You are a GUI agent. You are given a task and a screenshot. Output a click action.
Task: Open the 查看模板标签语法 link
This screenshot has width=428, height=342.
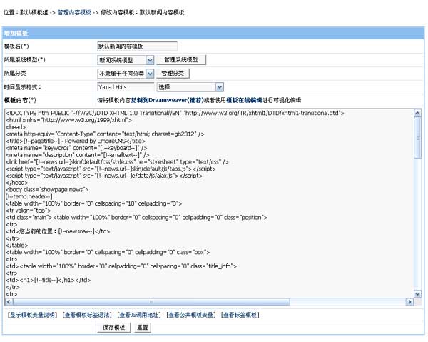click(88, 315)
